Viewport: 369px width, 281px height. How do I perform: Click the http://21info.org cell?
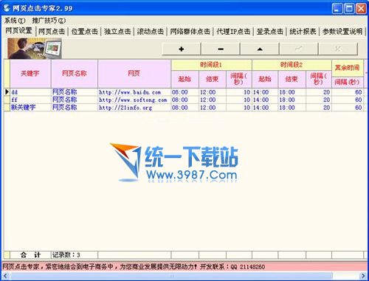click(x=134, y=108)
